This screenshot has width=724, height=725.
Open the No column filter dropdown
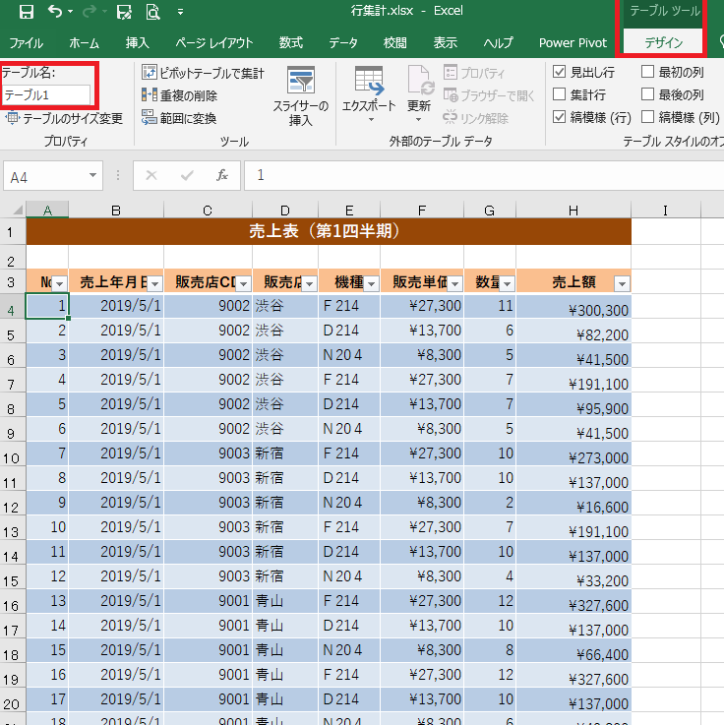[x=60, y=283]
